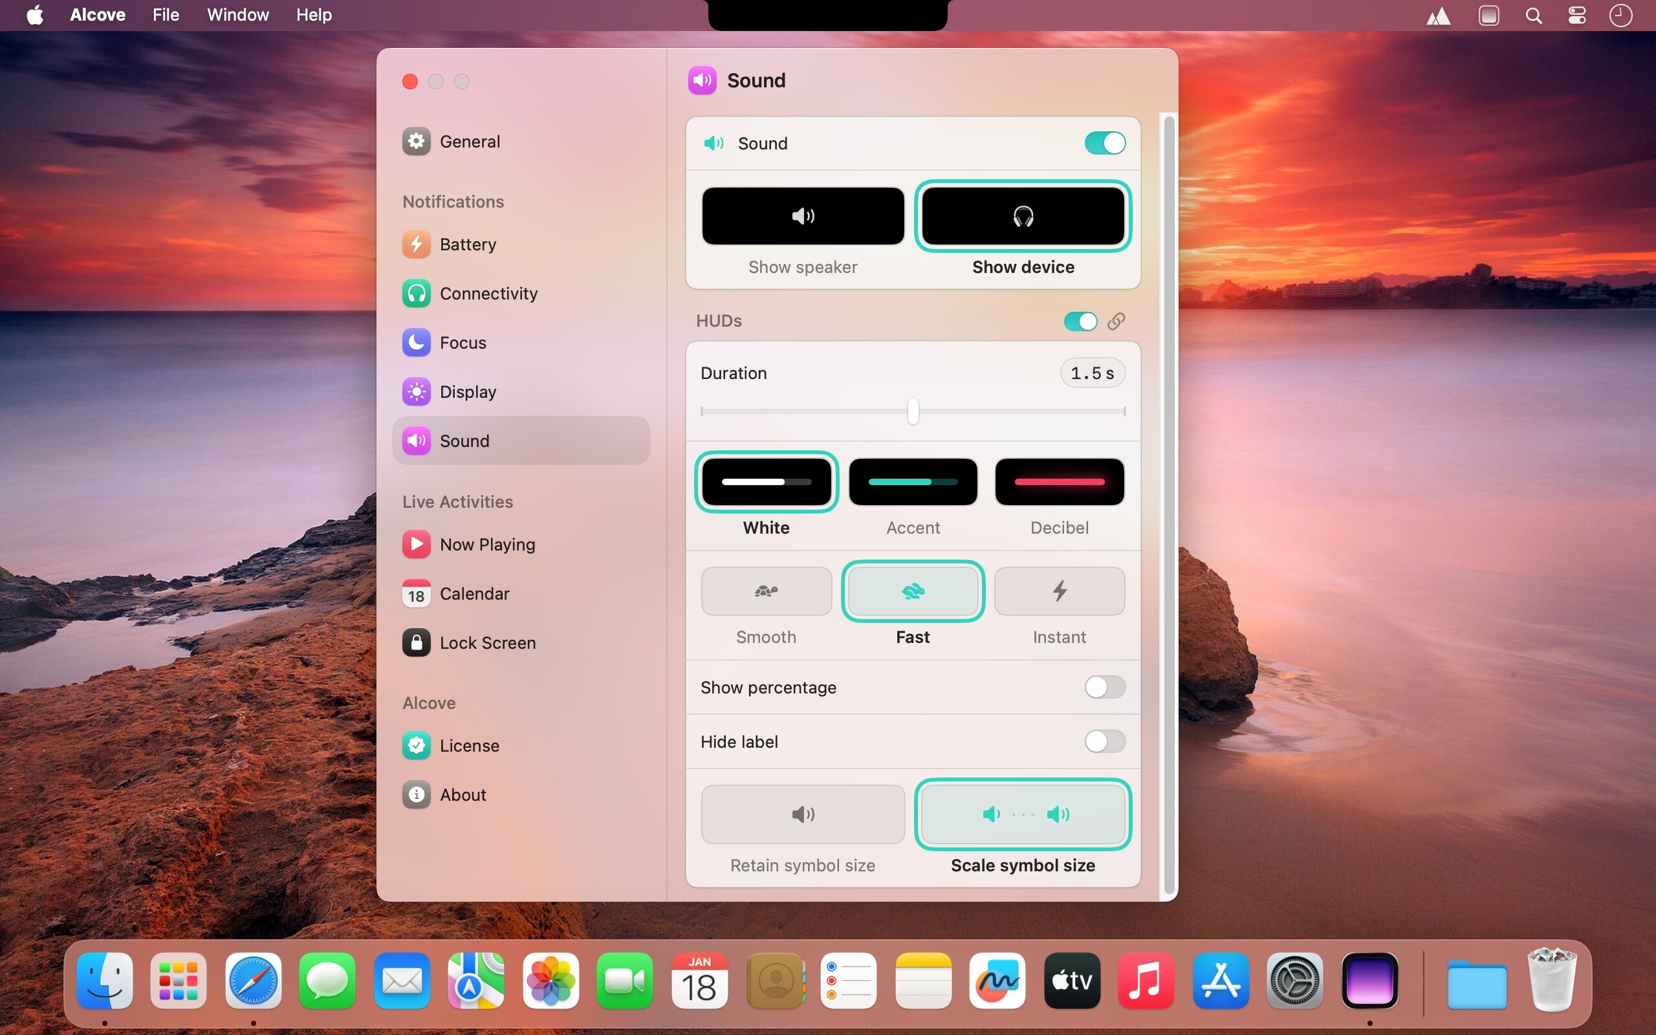Click the 1.5 s duration field
Image resolution: width=1656 pixels, height=1035 pixels.
tap(1092, 373)
